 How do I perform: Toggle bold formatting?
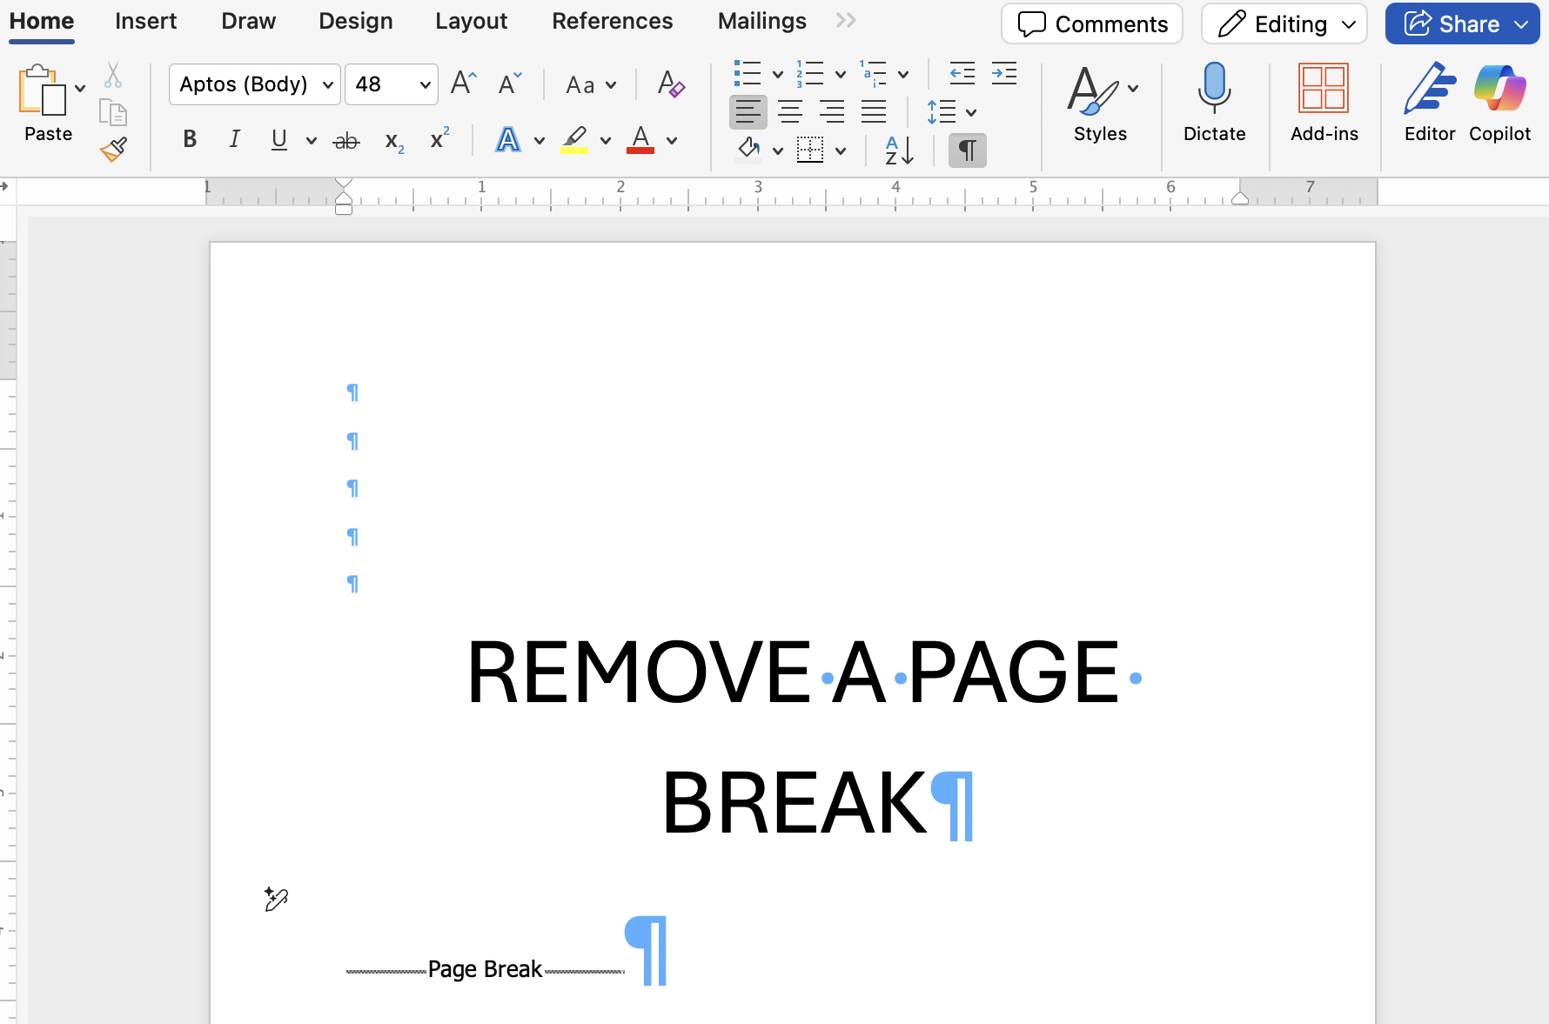coord(189,139)
